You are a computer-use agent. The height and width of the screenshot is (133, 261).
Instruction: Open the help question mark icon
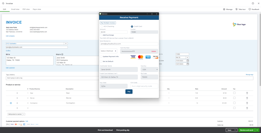pos(253,3)
